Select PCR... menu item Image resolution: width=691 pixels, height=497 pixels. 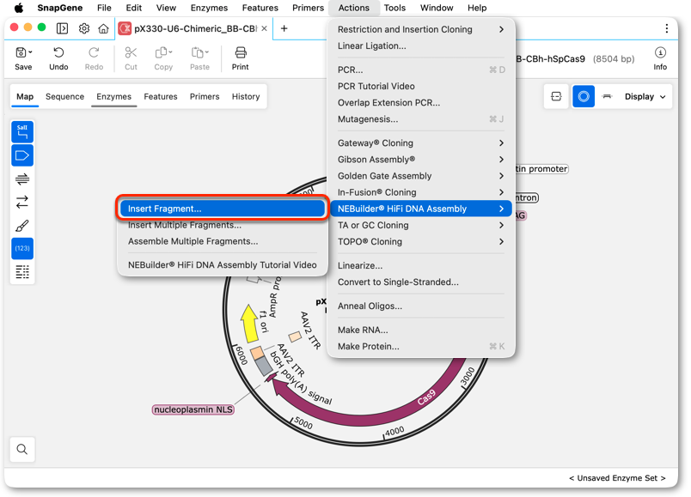[420, 70]
